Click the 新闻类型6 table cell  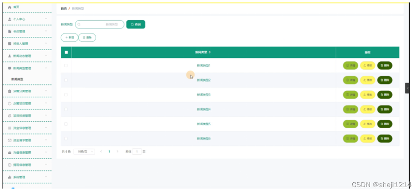[x=204, y=138]
